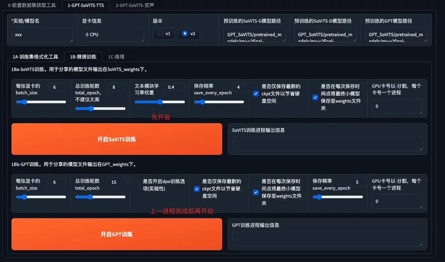Click the 1Bb-GPT训练 description text
This screenshot has height=262, width=445.
[x=75, y=165]
